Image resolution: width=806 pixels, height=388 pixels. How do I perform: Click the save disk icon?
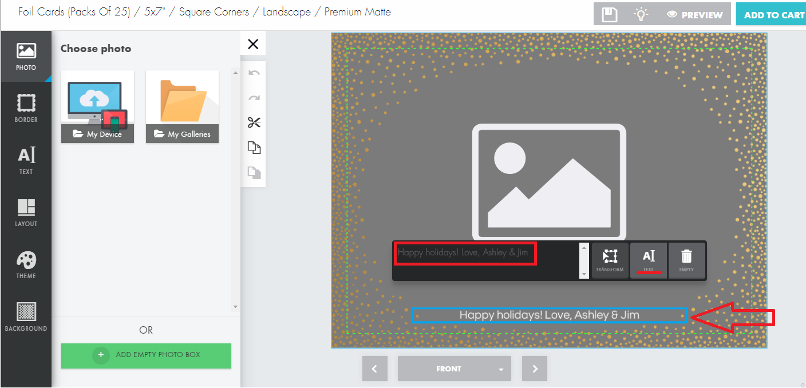[610, 15]
